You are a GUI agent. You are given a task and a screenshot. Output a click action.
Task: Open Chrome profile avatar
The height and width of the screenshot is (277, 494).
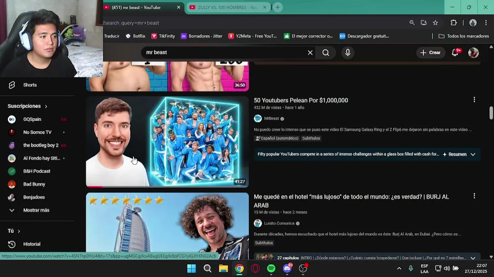coord(473,23)
